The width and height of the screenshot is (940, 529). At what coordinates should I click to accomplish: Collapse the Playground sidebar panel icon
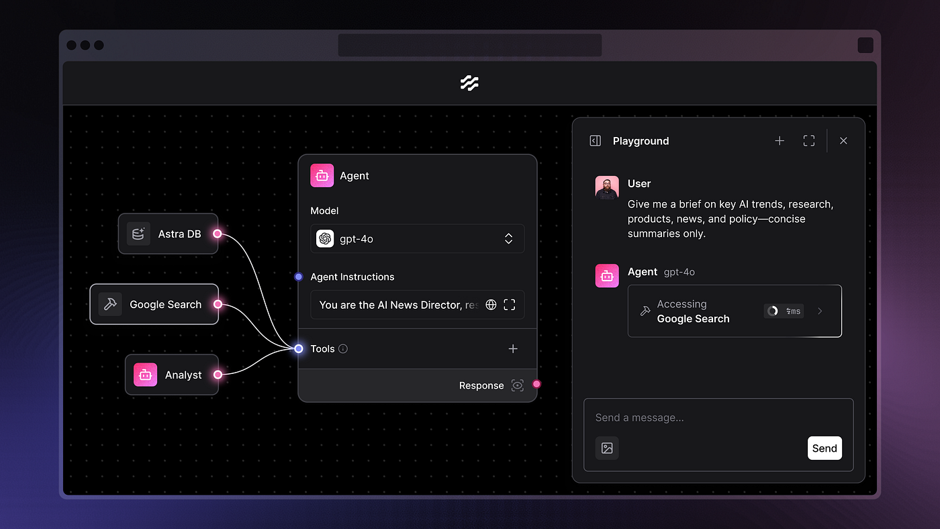point(595,141)
